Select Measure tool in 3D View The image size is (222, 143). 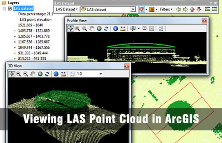pos(63,74)
